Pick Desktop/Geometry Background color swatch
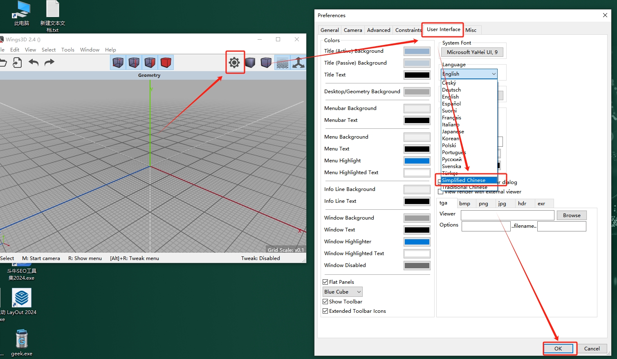The width and height of the screenshot is (617, 359). pos(417,92)
